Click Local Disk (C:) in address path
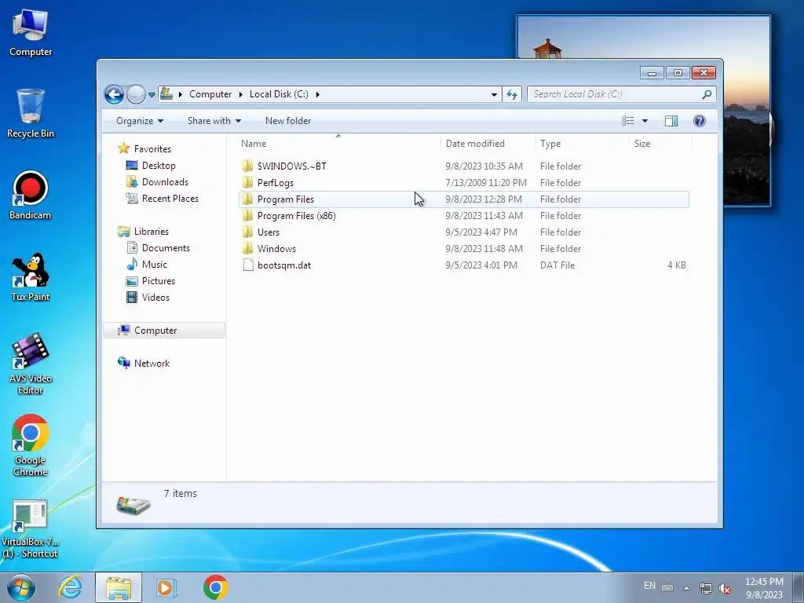Screen dimensions: 804x603 pos(279,94)
